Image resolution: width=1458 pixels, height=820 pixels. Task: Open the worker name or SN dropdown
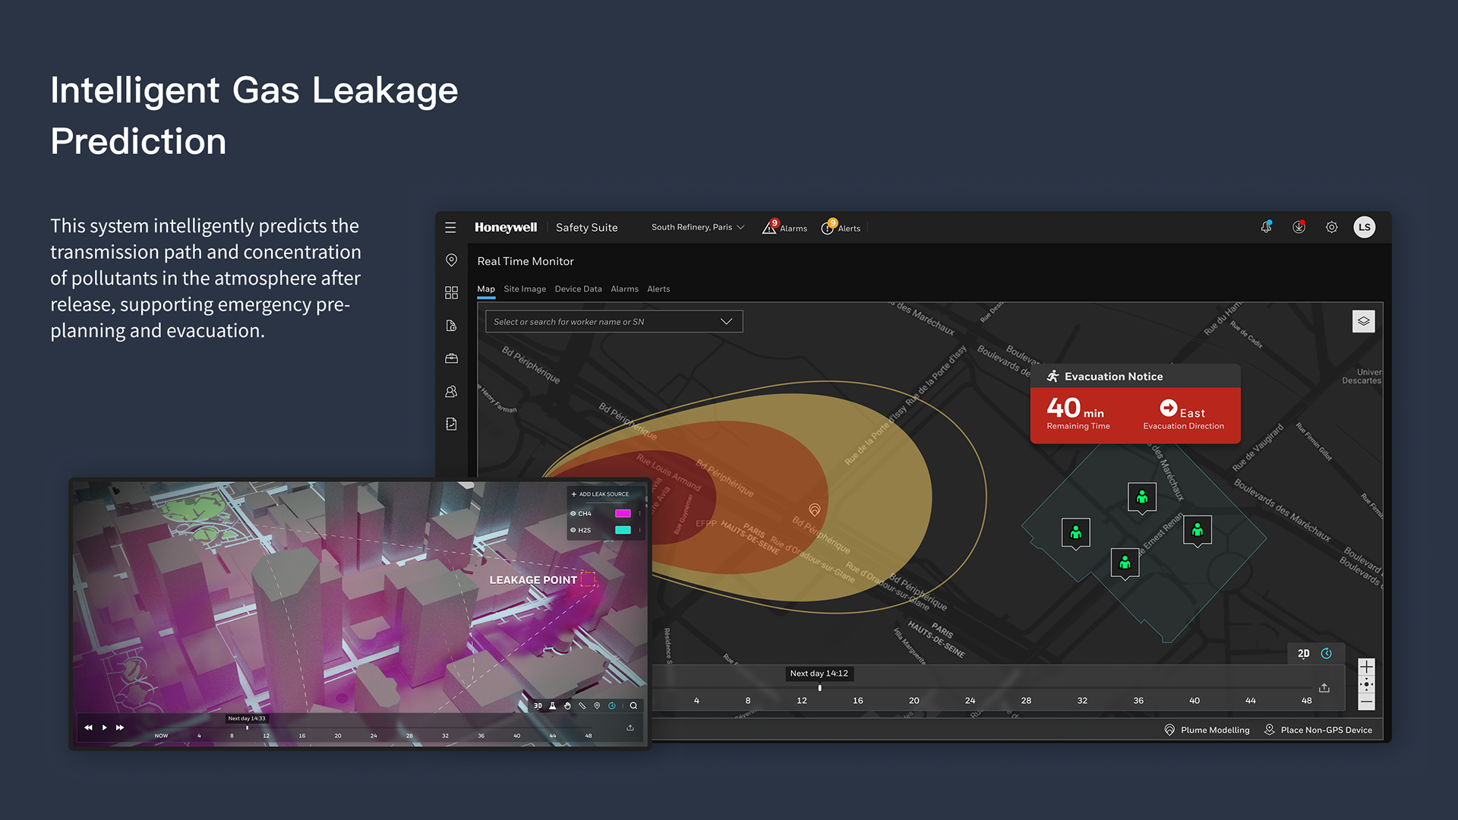pos(726,322)
